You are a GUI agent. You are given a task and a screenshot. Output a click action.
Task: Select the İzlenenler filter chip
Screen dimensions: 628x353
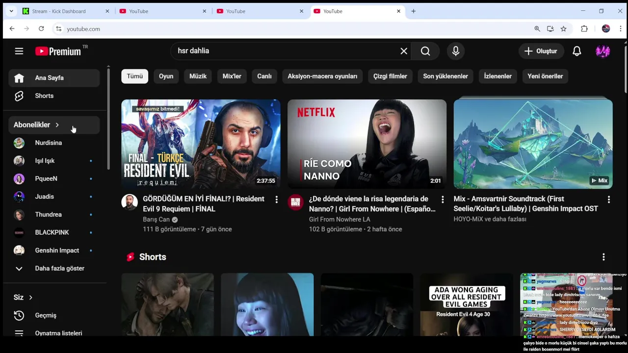pos(498,76)
